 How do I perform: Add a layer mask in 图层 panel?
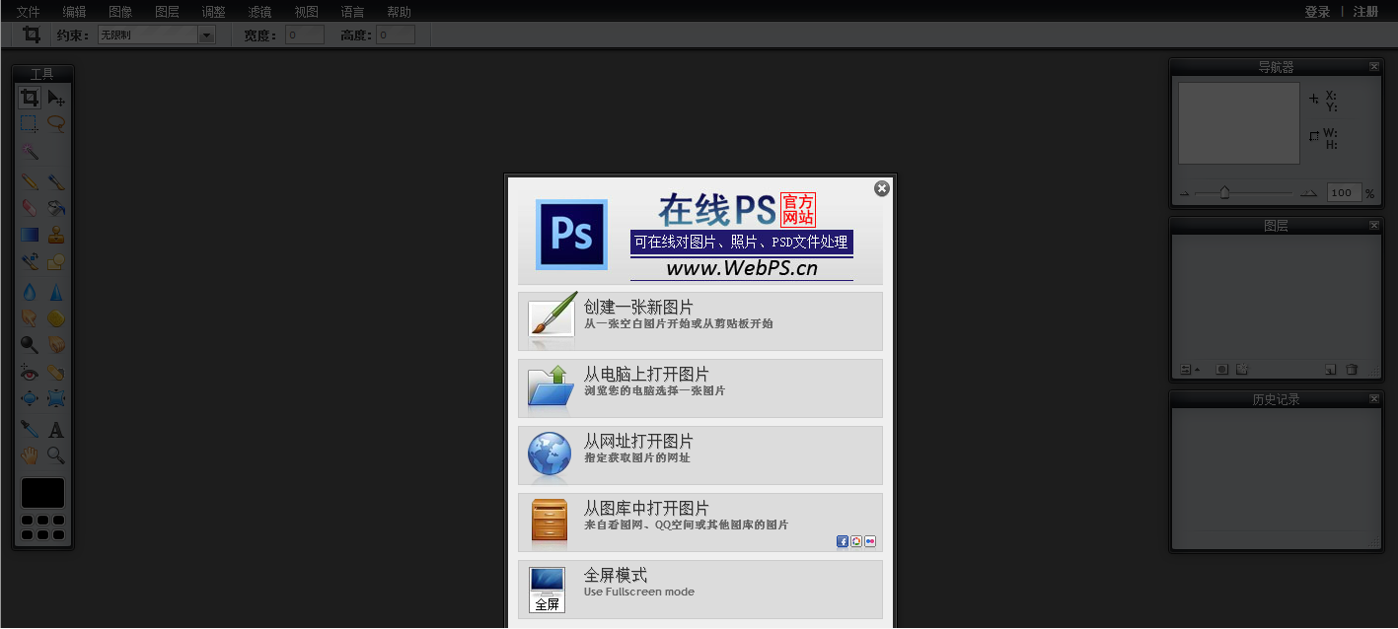click(x=1221, y=370)
